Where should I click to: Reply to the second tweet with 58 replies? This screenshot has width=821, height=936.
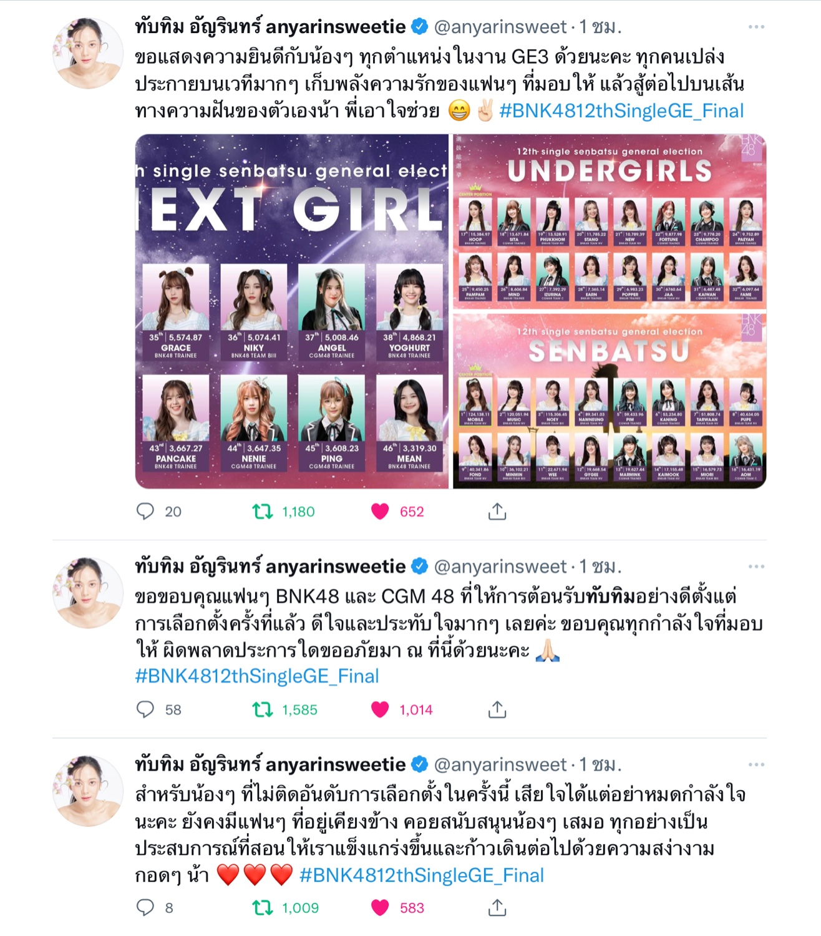click(x=145, y=709)
